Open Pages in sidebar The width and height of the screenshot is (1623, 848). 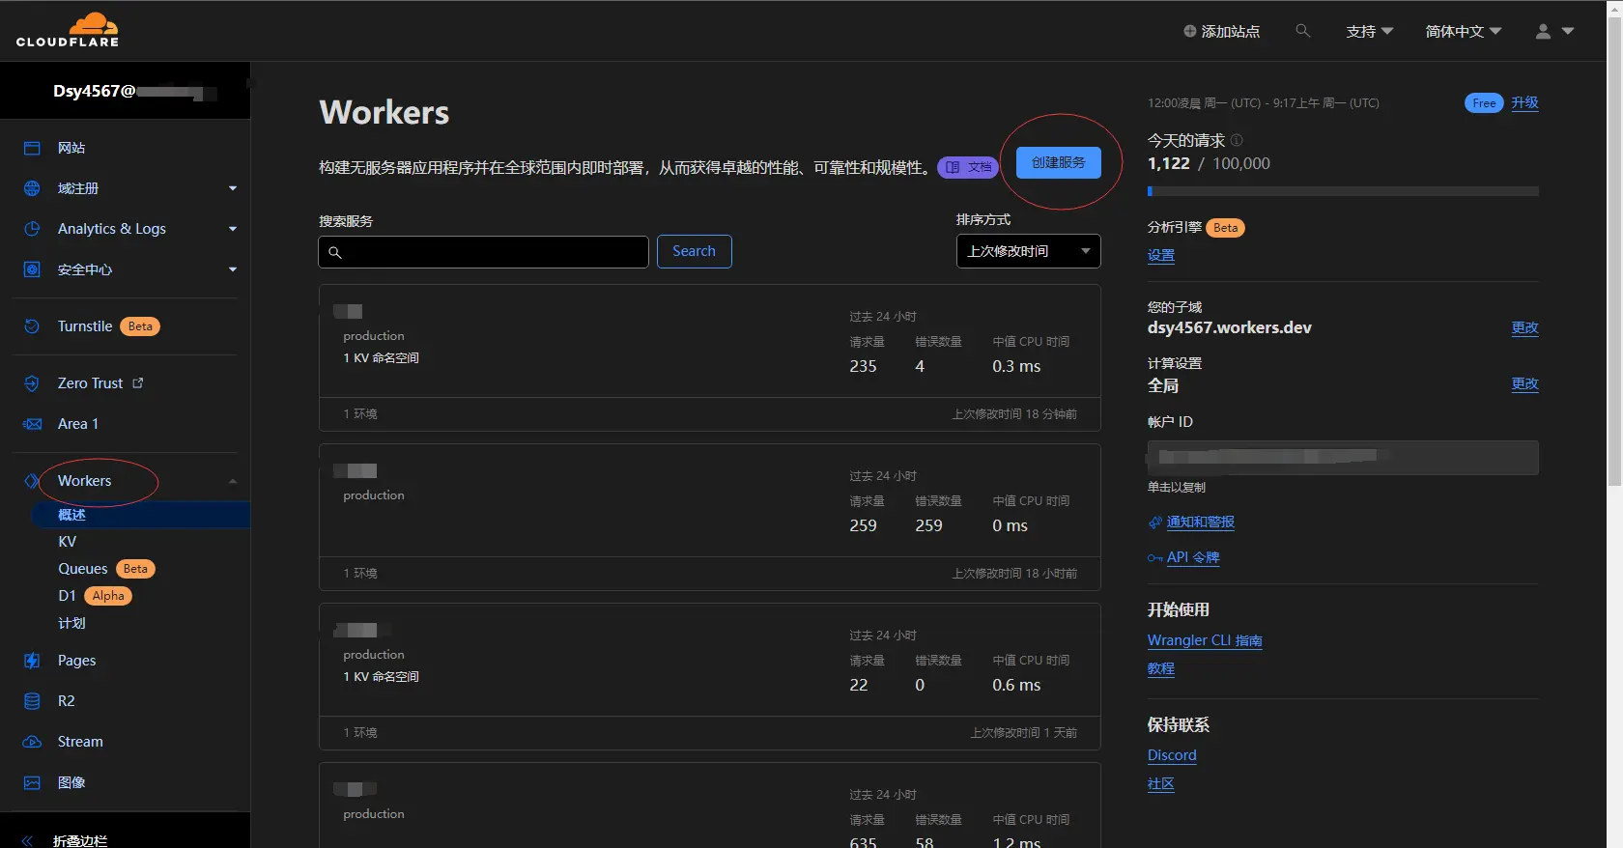pyautogui.click(x=76, y=661)
